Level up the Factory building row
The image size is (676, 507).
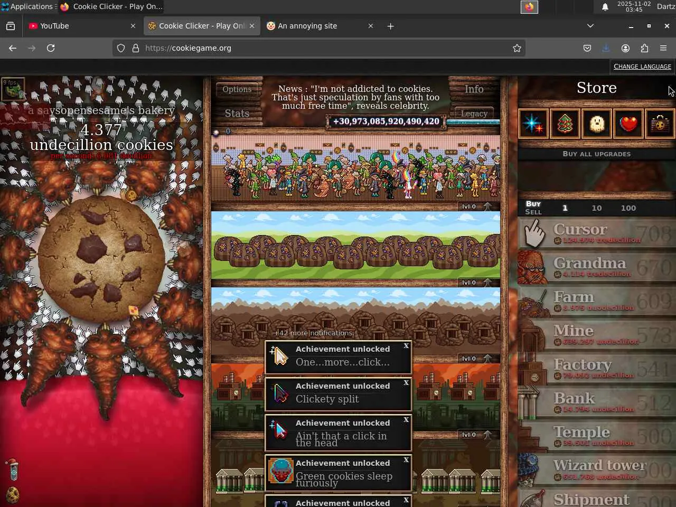coord(477,435)
